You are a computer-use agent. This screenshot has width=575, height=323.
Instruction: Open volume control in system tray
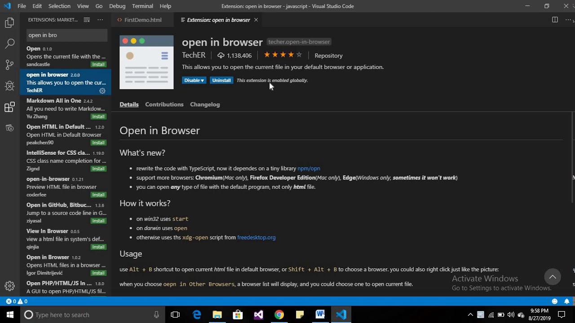tap(511, 314)
